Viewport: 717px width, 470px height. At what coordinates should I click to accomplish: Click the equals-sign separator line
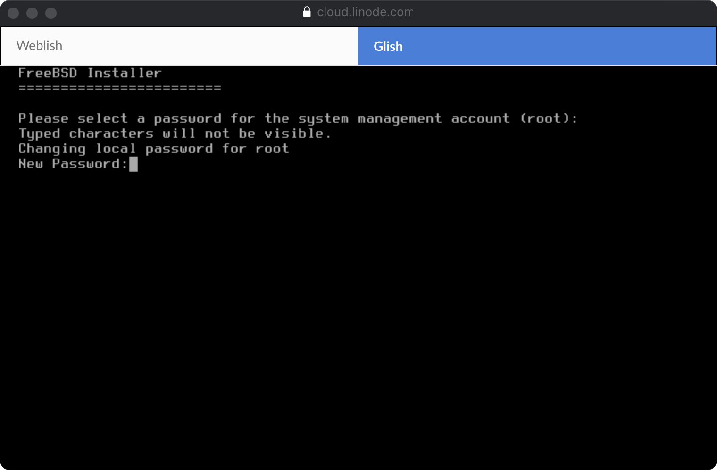pyautogui.click(x=119, y=88)
